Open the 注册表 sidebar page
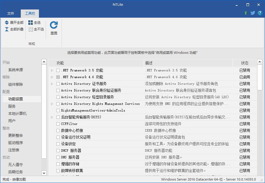The image size is (265, 183). [x=14, y=150]
